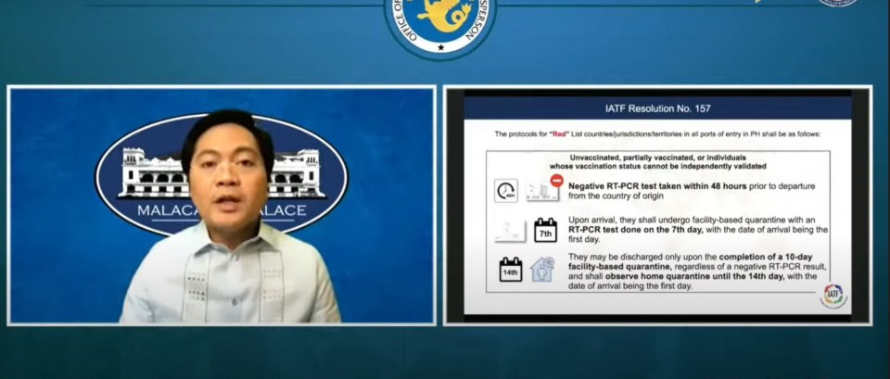
Task: Click the "Unvaccinated, partially vaccinated" heading
Action: pos(657,158)
